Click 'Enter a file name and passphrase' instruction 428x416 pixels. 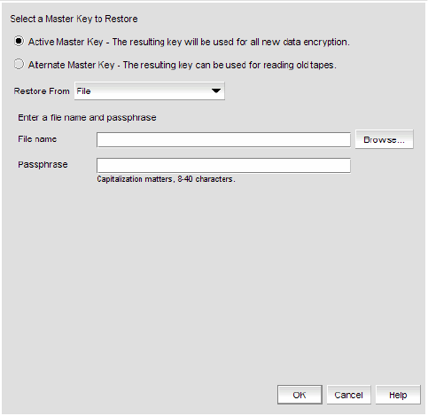tap(87, 118)
